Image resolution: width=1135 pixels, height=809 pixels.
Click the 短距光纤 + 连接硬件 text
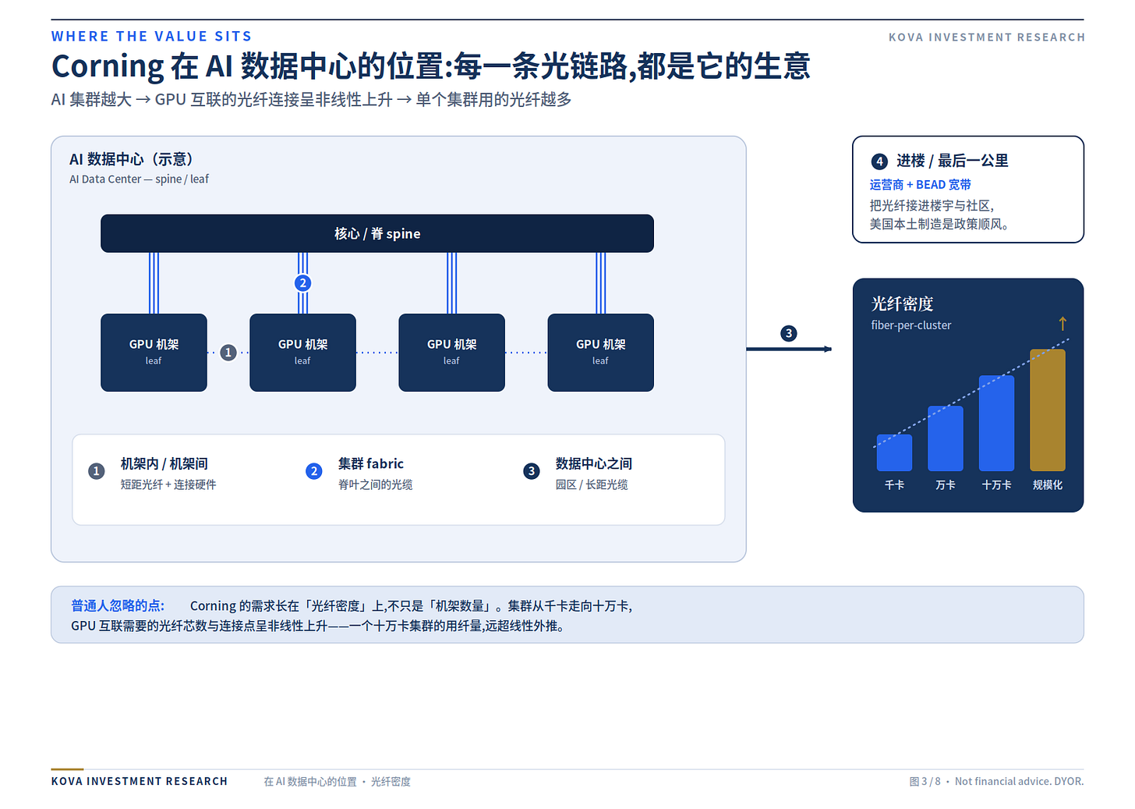[x=168, y=484]
